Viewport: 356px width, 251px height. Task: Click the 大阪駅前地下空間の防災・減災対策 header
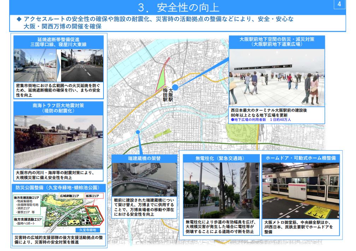pyautogui.click(x=277, y=42)
